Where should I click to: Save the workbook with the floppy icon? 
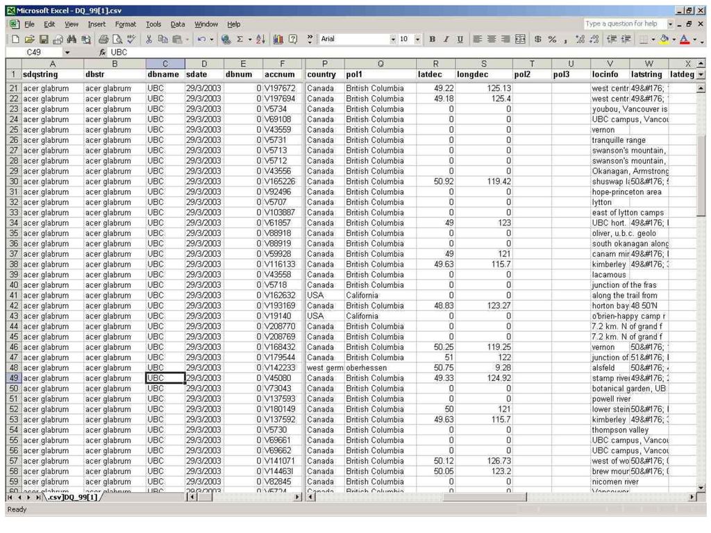(x=44, y=40)
